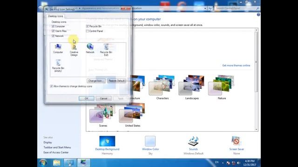Select the Network icon in preview list
The width and height of the screenshot is (298, 167).
tap(90, 48)
